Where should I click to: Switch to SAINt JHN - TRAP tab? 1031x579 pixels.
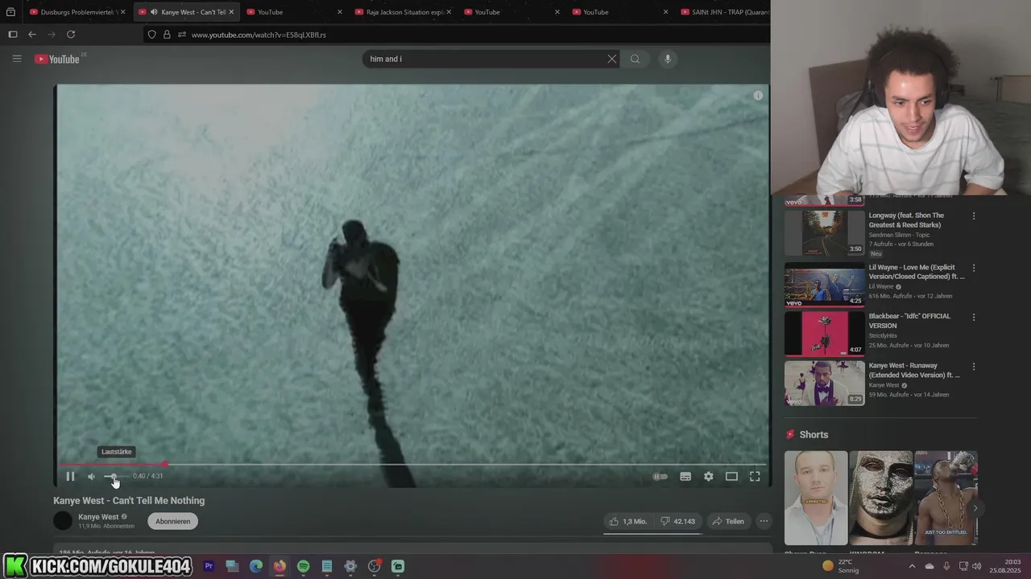pyautogui.click(x=725, y=12)
